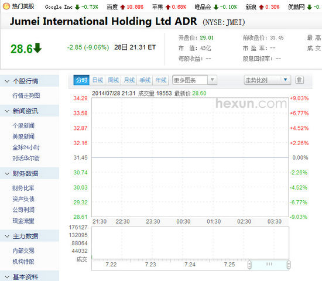Open the 资产负债 link
This screenshot has width=322, height=281.
point(23,199)
